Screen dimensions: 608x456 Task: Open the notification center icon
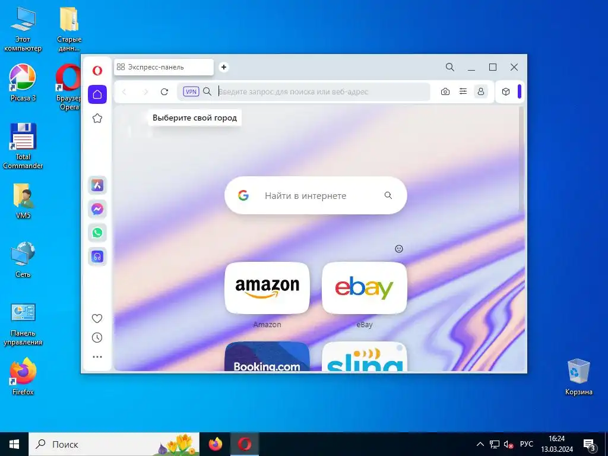tap(590, 444)
